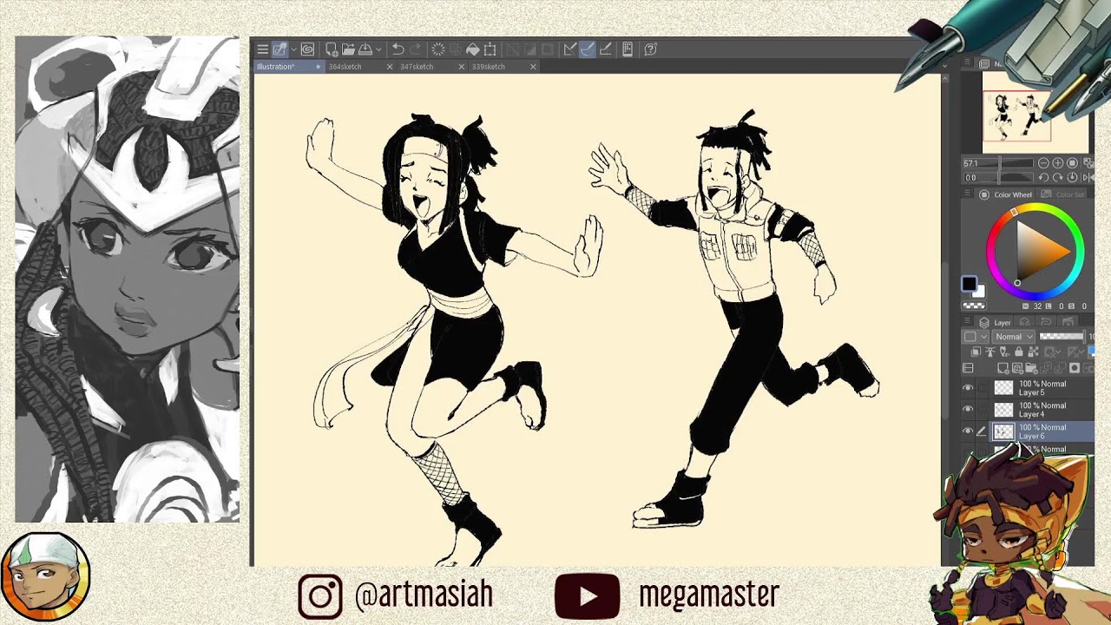Merge with the layer below
Screen dimensions: 1111x625
(x=1061, y=368)
